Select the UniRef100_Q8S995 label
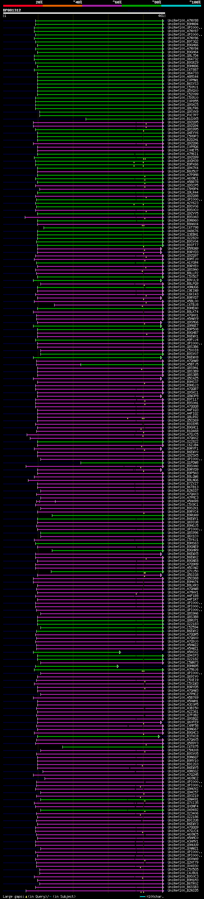 [x=183, y=129]
